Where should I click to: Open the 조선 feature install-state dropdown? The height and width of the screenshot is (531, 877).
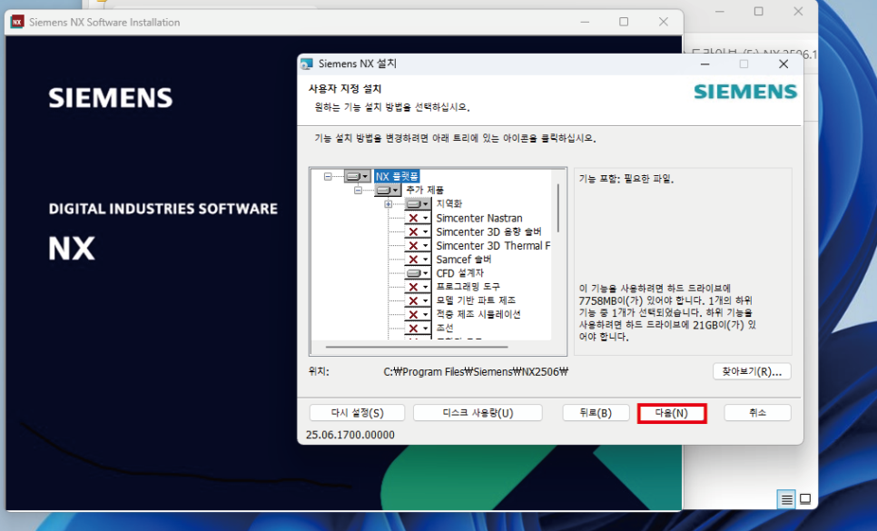(x=418, y=328)
